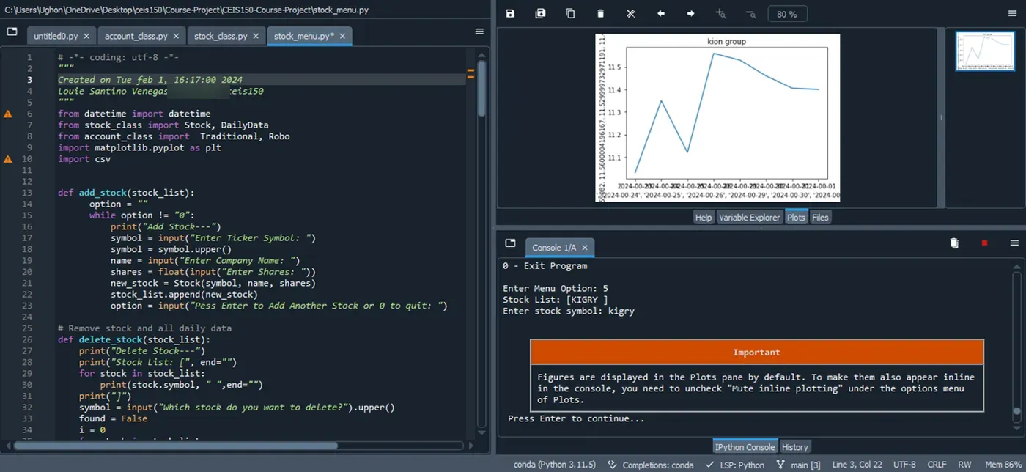Click warning icon on line 10
The image size is (1026, 472).
[8, 158]
